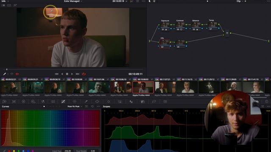The image size is (271, 152).
Task: Open the Qualifier eyedropper palette icon
Action: tap(86, 102)
